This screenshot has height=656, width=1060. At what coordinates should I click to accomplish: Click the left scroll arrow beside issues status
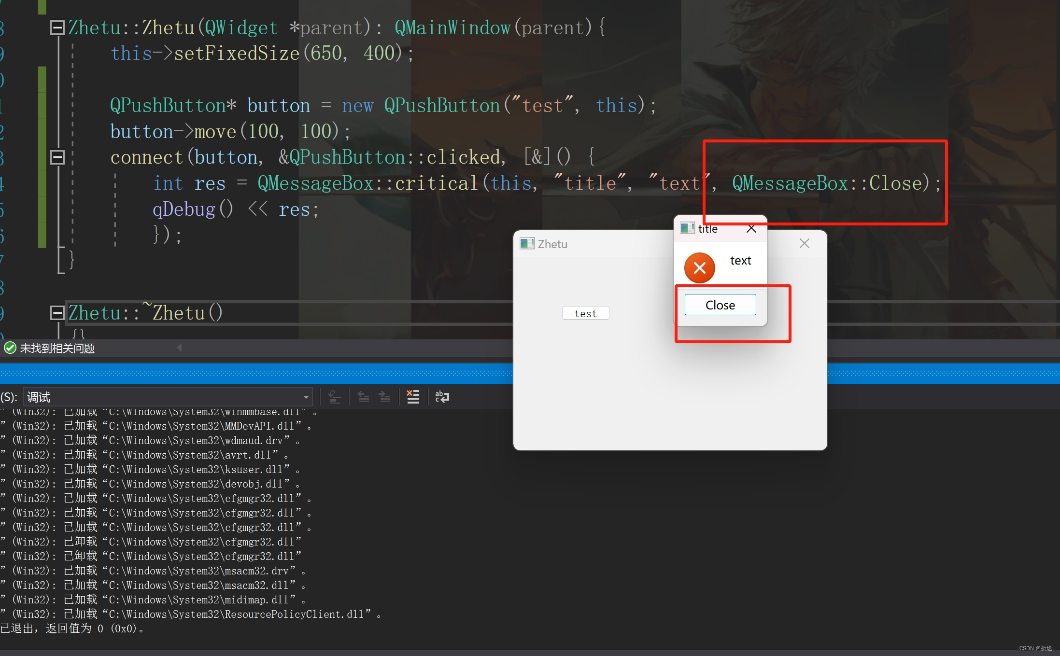click(179, 348)
